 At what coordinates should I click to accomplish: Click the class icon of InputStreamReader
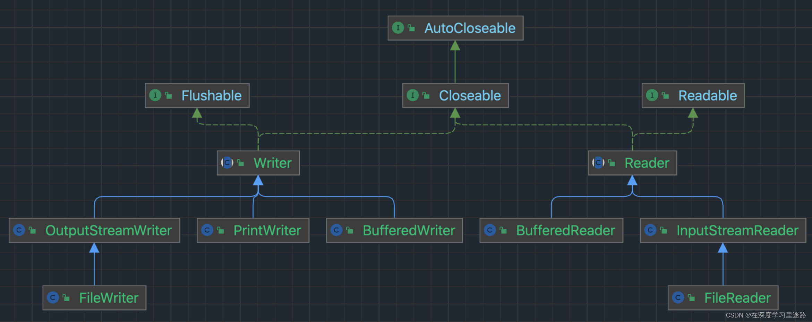[x=650, y=230]
